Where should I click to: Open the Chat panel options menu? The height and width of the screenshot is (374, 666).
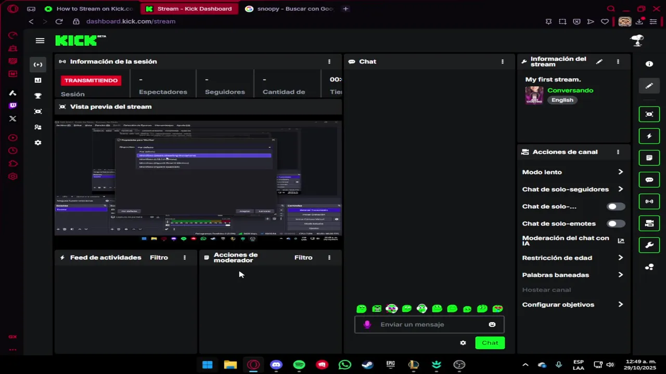[503, 61]
